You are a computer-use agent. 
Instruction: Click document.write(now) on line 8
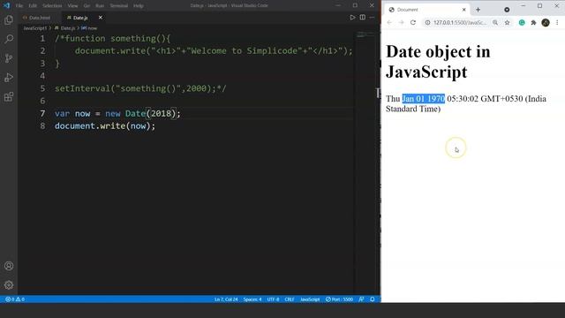(105, 125)
